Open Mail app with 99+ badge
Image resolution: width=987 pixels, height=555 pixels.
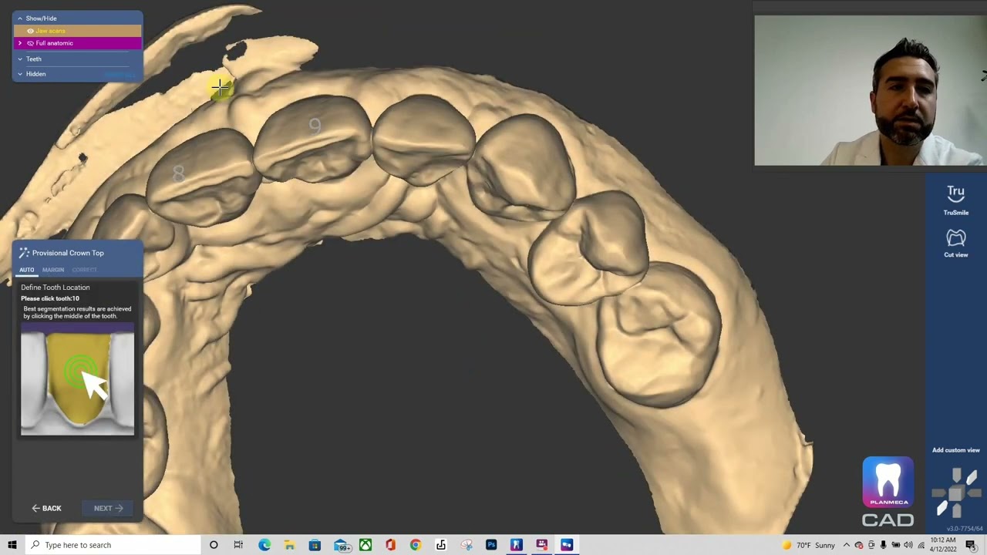pyautogui.click(x=342, y=546)
